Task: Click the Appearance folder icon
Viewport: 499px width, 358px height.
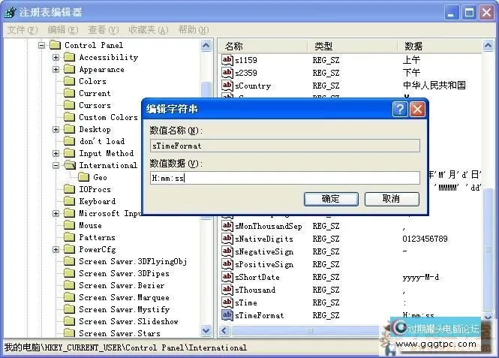Action: click(69, 69)
